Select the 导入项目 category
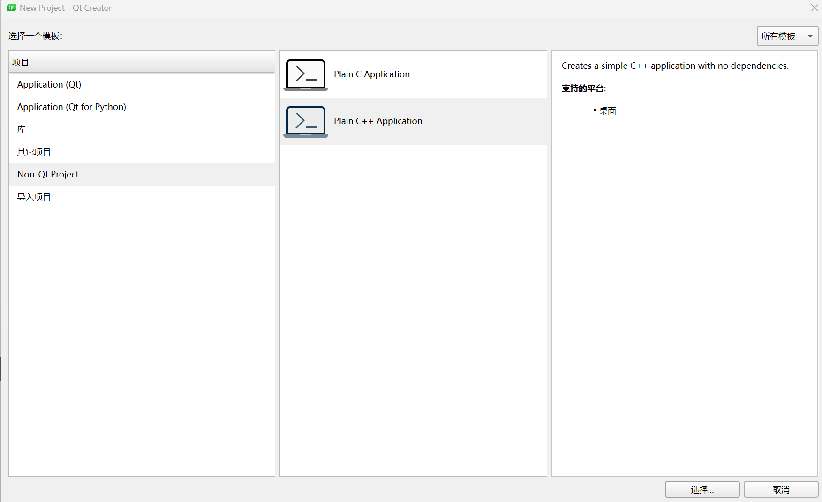822x502 pixels. [x=142, y=197]
